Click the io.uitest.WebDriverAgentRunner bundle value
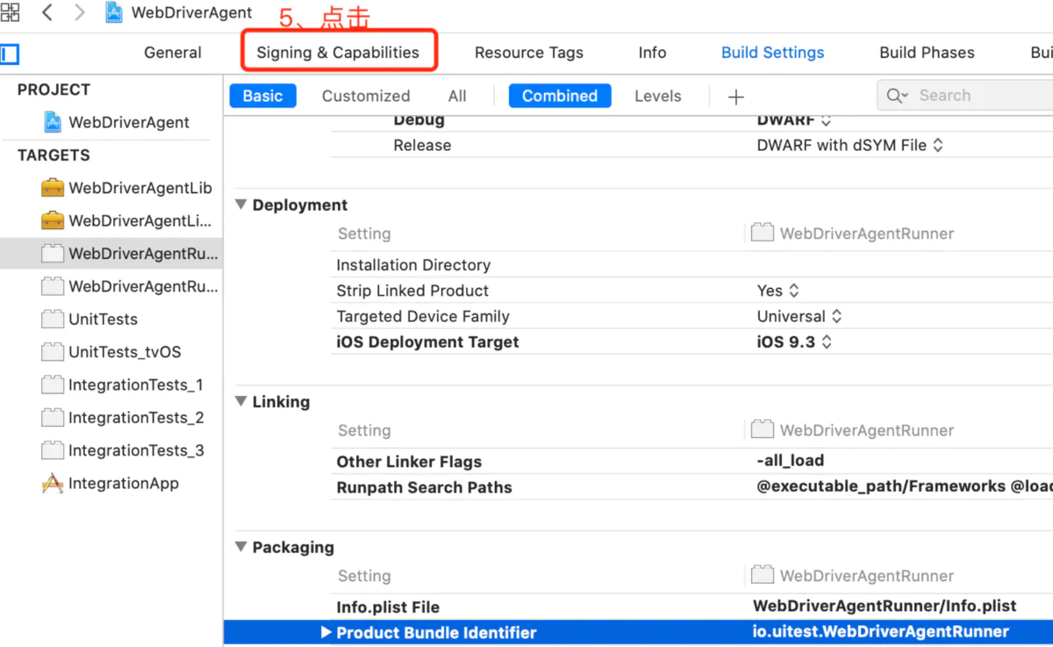 point(881,631)
